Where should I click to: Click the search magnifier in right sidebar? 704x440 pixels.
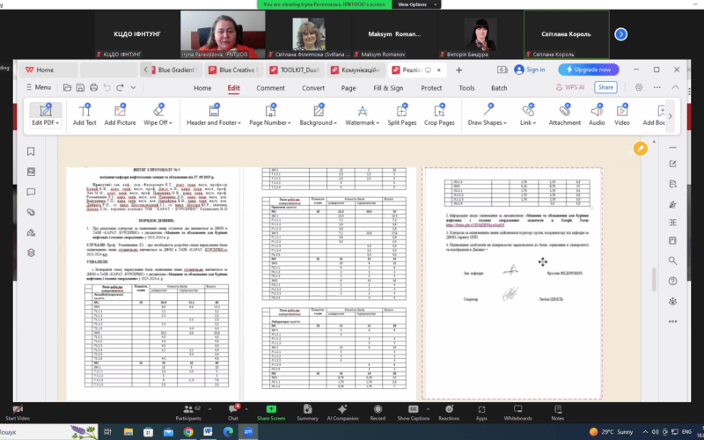click(x=672, y=260)
